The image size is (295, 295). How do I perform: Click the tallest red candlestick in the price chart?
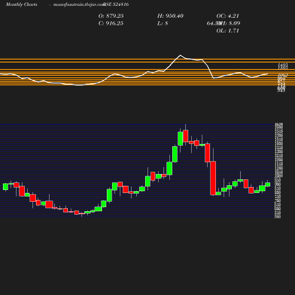(x=213, y=178)
